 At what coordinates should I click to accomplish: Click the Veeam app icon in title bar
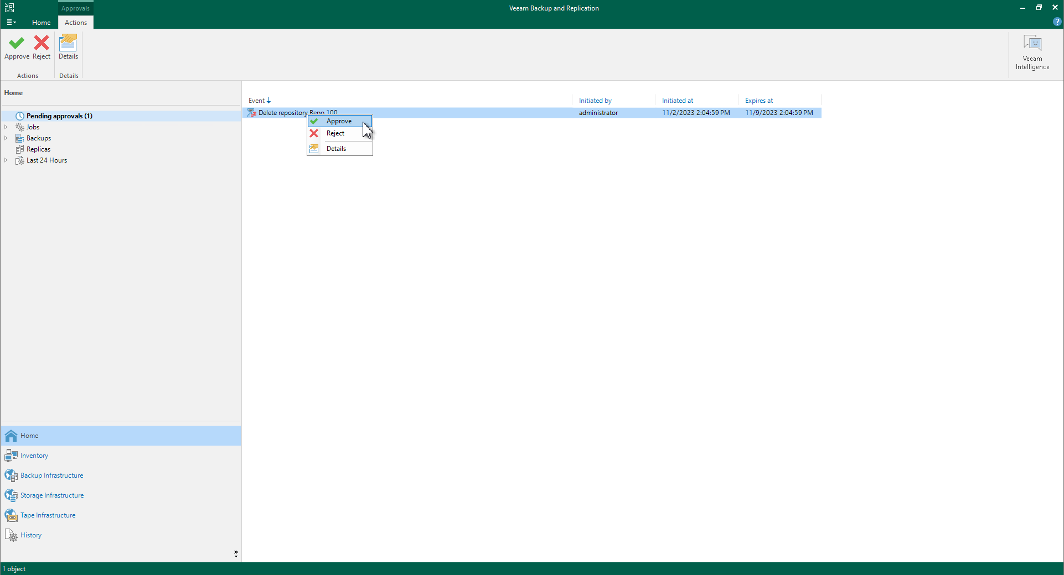coord(9,8)
